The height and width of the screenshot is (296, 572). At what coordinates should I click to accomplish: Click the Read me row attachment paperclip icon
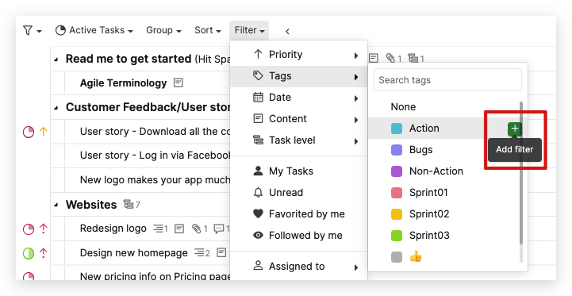390,58
